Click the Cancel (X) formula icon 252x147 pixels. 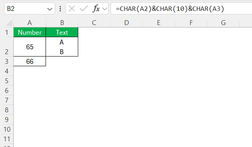[x=72, y=8]
